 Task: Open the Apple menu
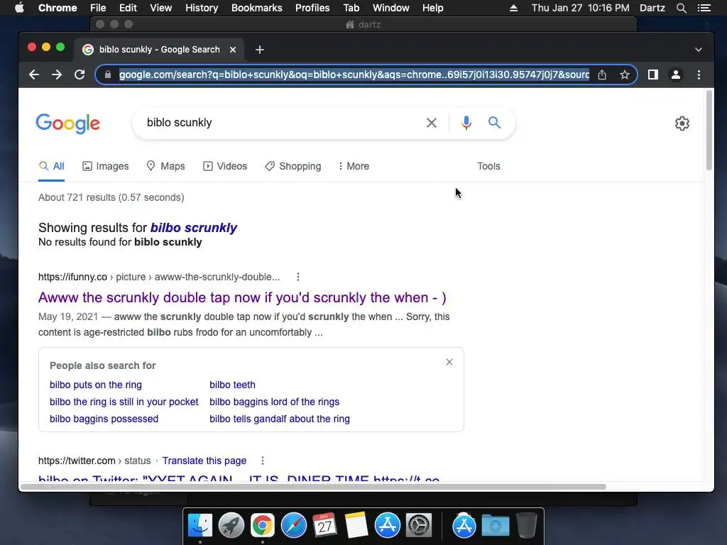coord(19,8)
